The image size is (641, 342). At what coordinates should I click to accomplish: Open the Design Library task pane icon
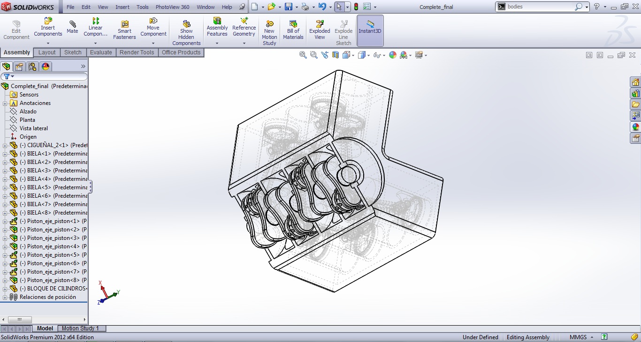[635, 93]
